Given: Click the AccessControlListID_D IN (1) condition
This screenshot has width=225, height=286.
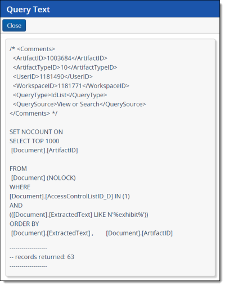Looking at the screenshot, I should (70, 196).
